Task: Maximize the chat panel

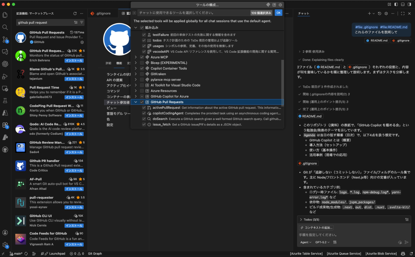Action: click(403, 14)
